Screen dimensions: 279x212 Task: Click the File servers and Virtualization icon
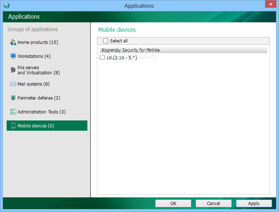13,70
